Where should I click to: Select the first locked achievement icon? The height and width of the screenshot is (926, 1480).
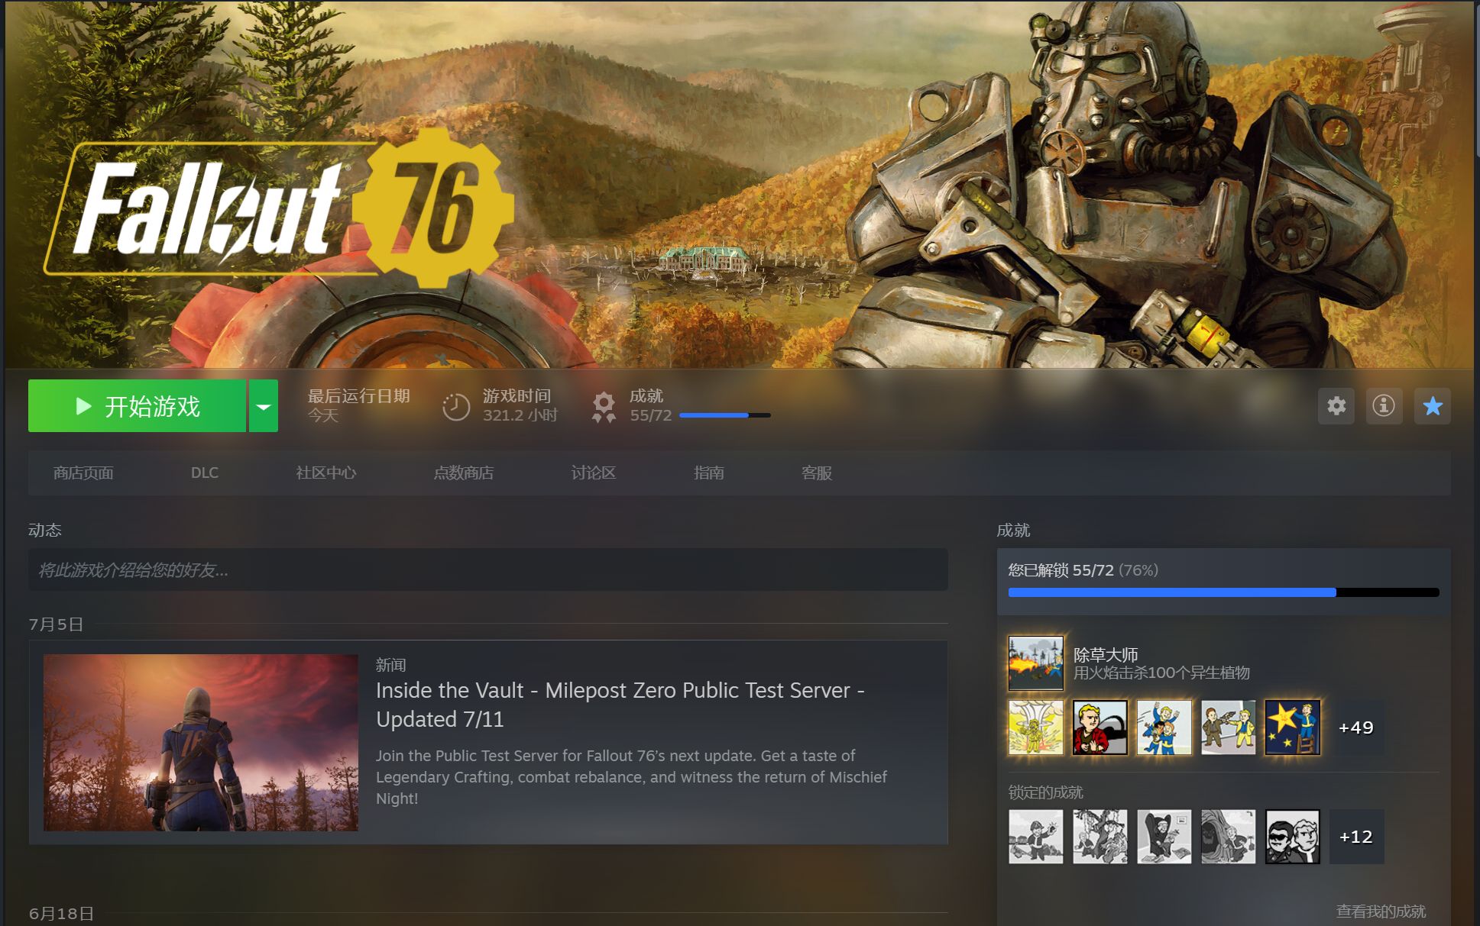pyautogui.click(x=1035, y=837)
